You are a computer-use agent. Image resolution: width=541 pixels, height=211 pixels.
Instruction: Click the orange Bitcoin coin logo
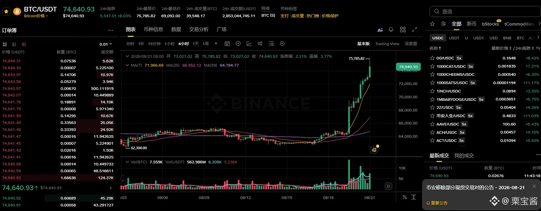point(17,12)
